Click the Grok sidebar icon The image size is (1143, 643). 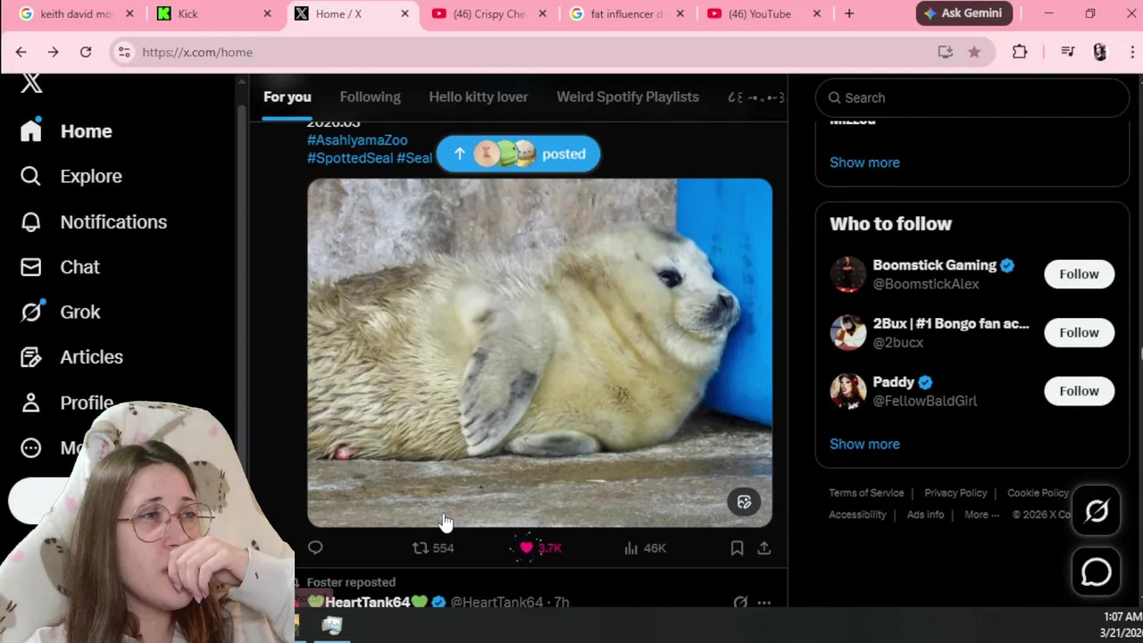click(x=31, y=312)
